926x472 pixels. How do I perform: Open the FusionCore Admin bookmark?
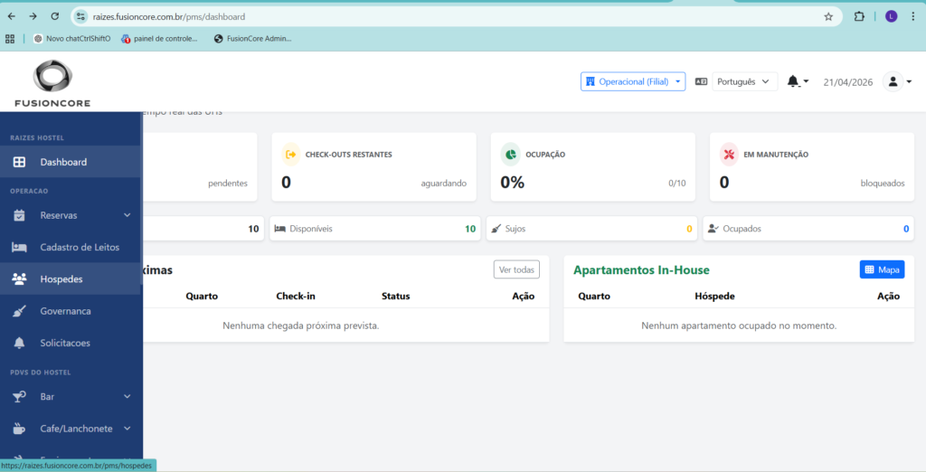253,39
